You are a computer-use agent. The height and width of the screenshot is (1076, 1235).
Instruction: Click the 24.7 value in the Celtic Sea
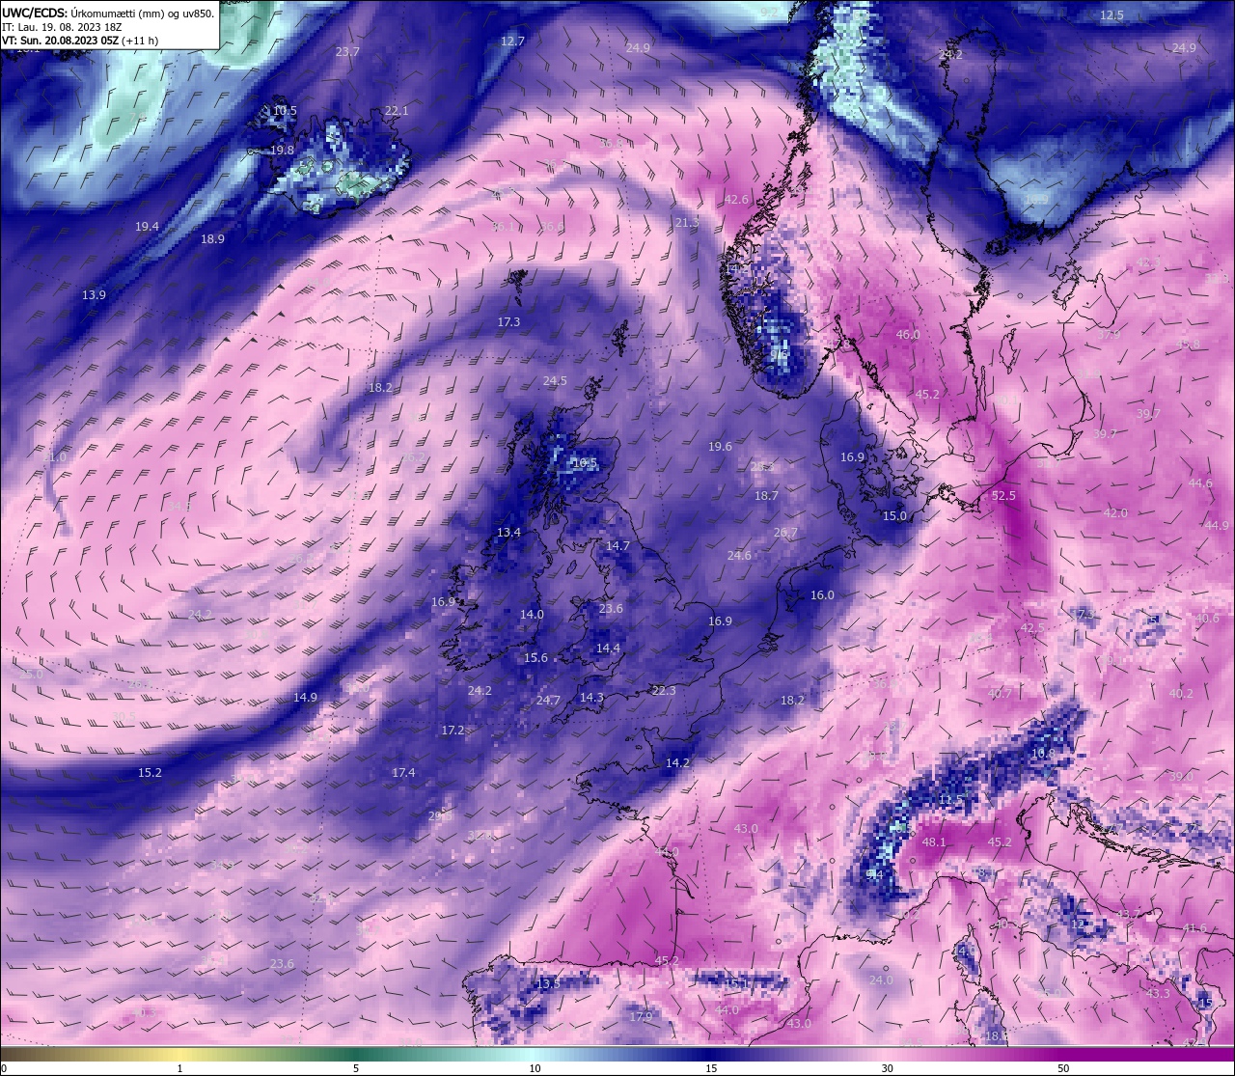548,701
